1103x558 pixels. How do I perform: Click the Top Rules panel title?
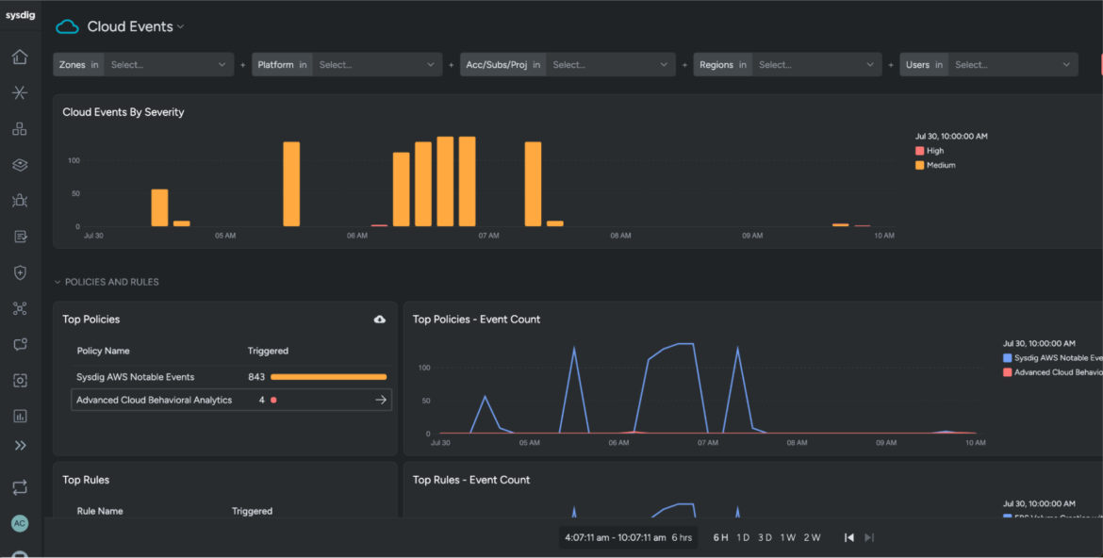86,480
